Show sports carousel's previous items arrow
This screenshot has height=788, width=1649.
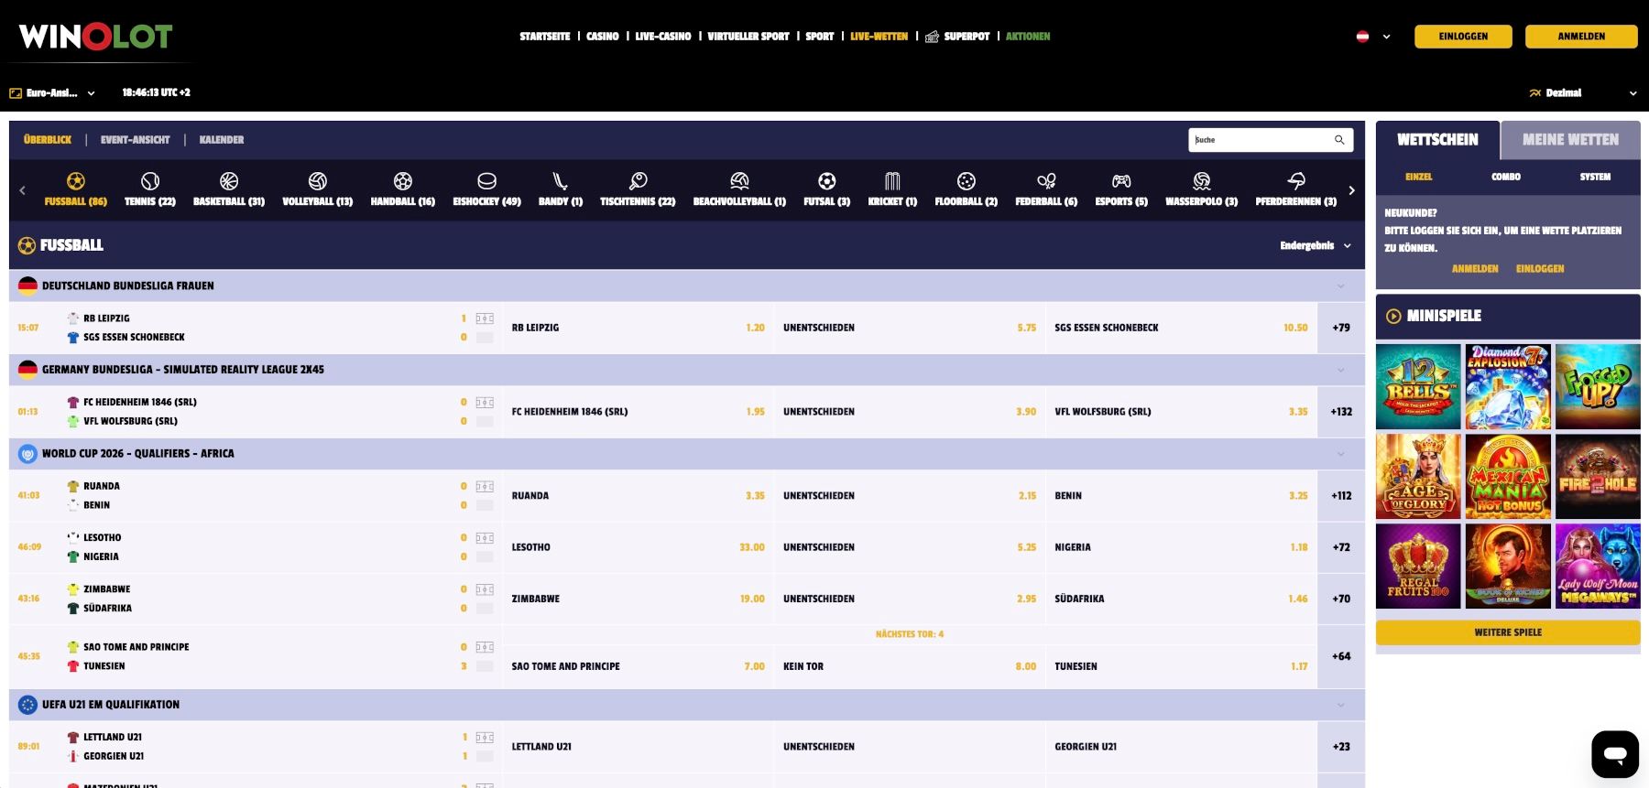(23, 190)
